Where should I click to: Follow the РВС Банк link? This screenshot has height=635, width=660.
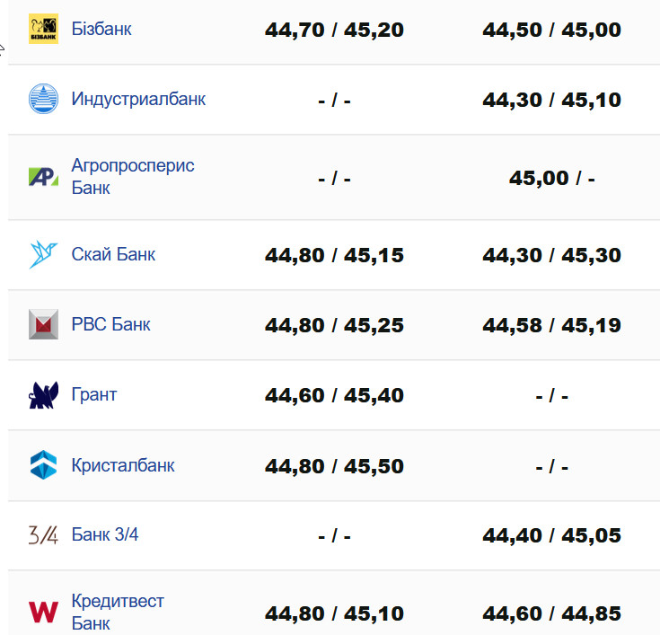pos(110,324)
